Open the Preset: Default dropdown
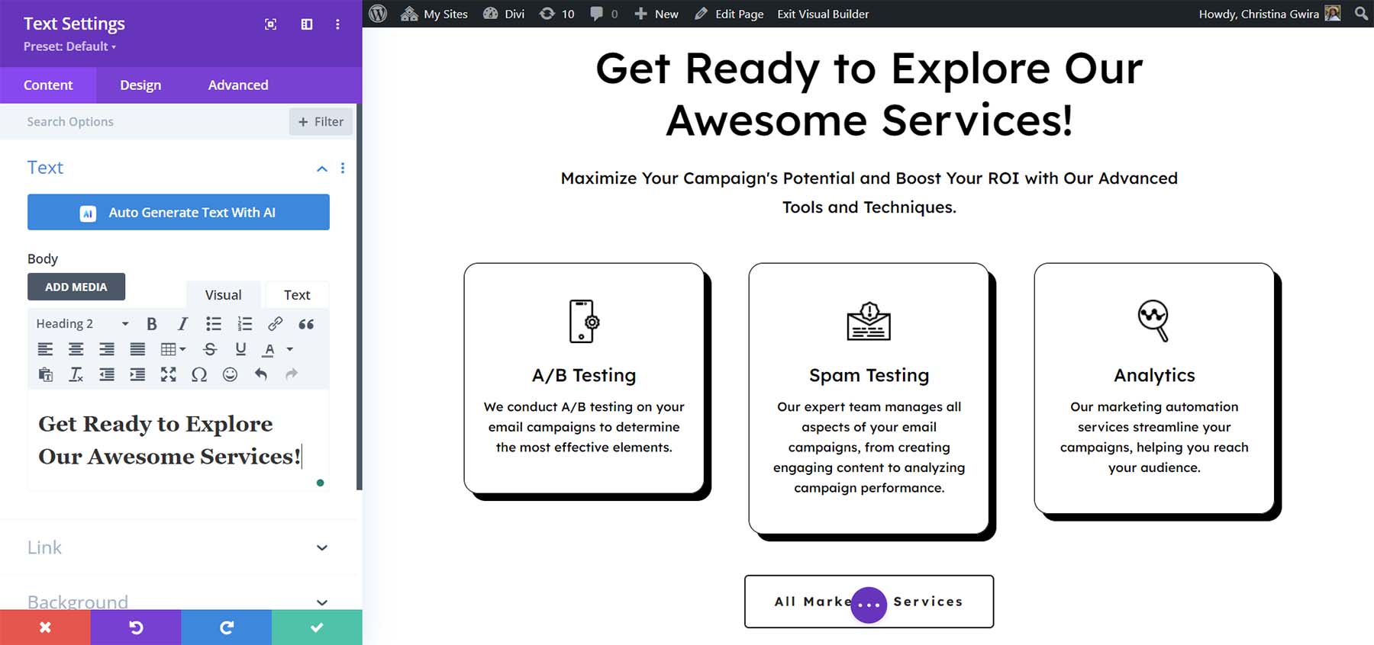This screenshot has height=645, width=1374. pyautogui.click(x=70, y=47)
